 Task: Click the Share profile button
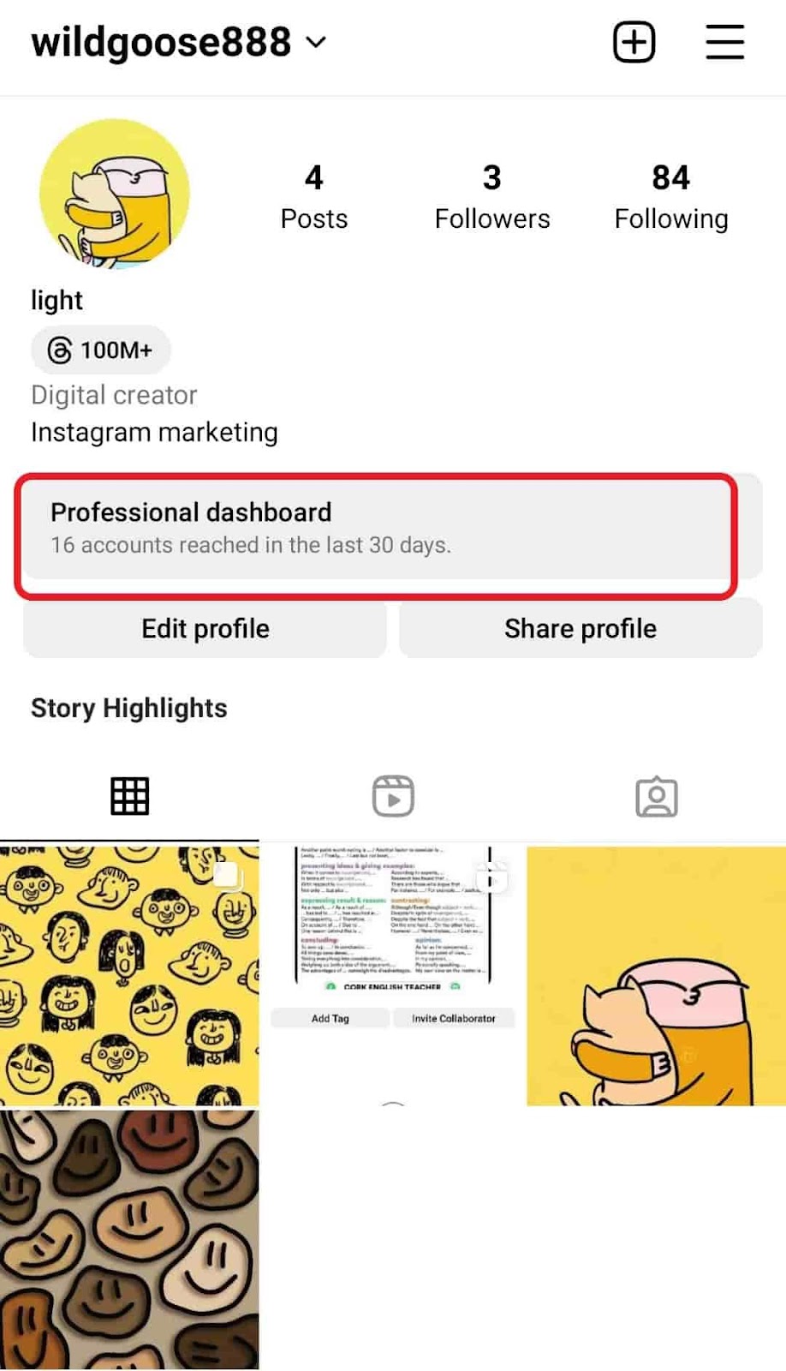(x=581, y=628)
